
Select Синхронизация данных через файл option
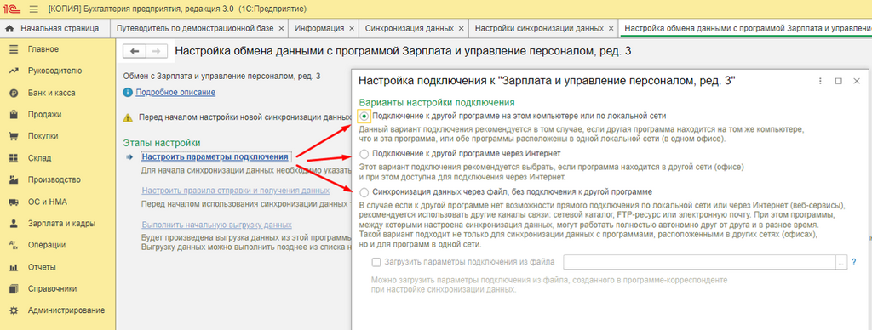[x=364, y=192]
